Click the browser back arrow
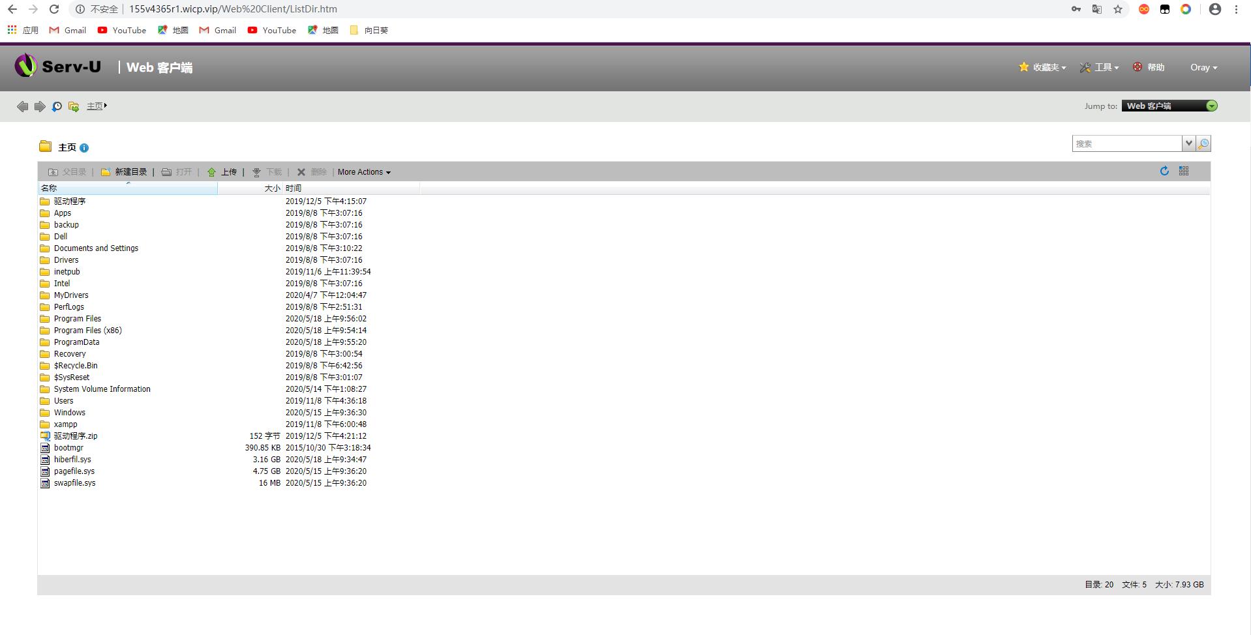This screenshot has width=1251, height=635. click(x=12, y=9)
